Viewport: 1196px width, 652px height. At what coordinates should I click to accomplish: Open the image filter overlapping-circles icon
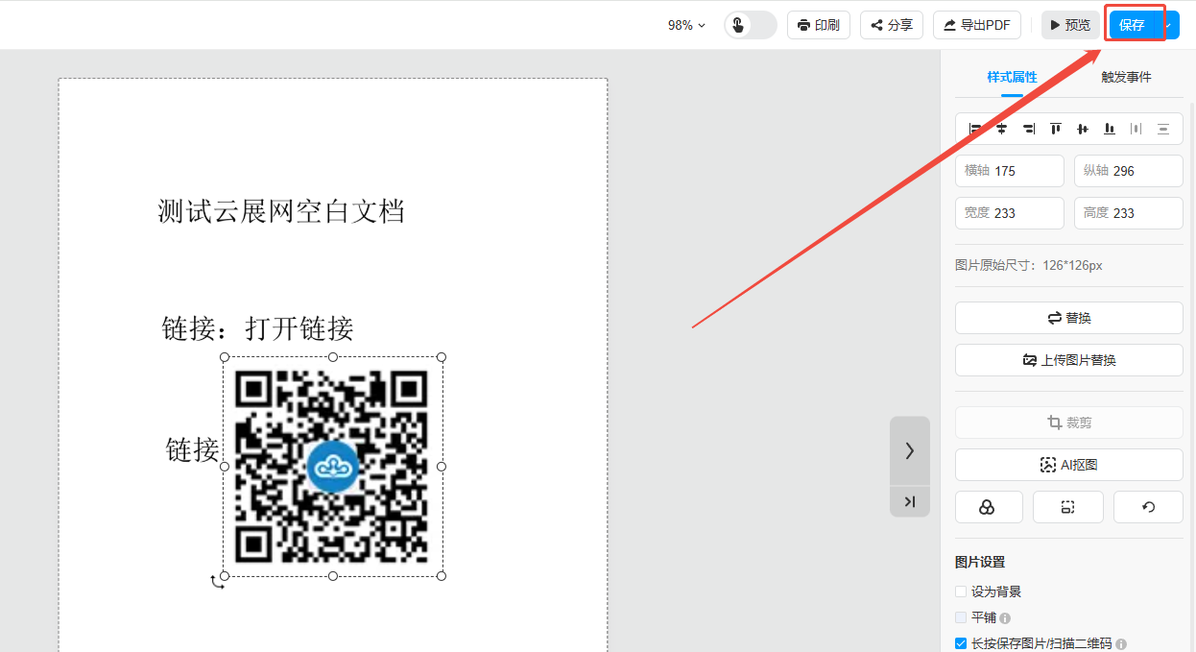[988, 507]
